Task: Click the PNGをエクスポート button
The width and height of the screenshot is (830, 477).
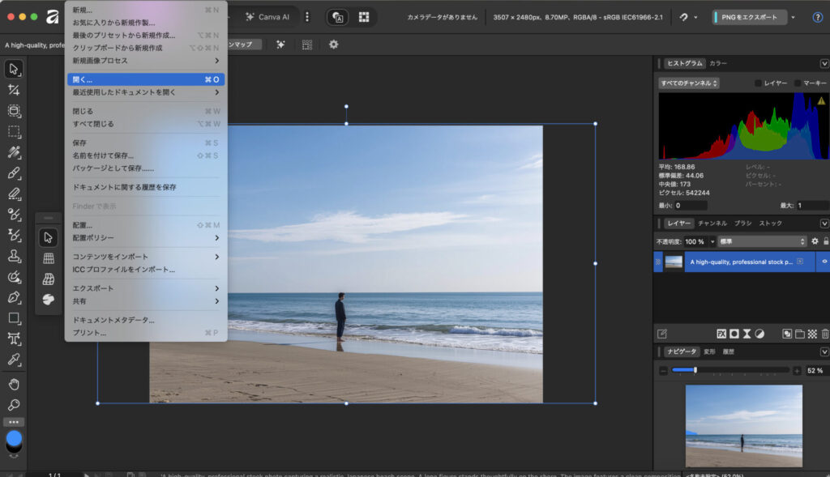Action: (x=749, y=17)
